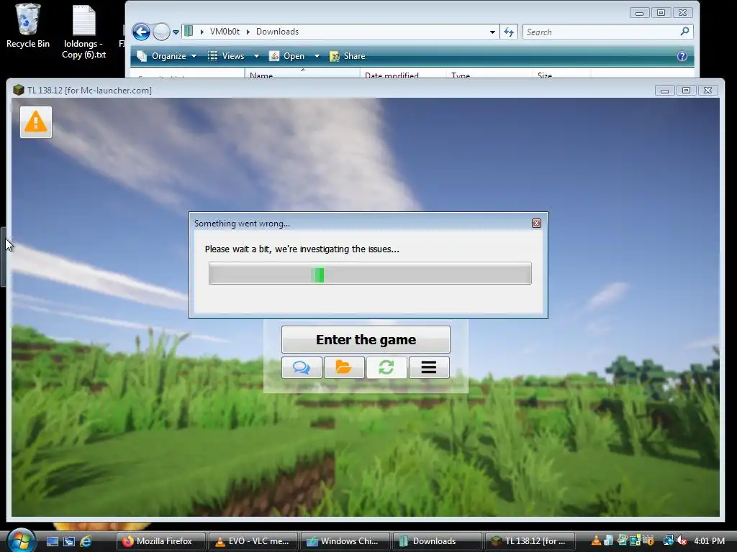Switch to EVO - VLC media player taskbar button
Screen dimensions: 737x552
point(253,541)
